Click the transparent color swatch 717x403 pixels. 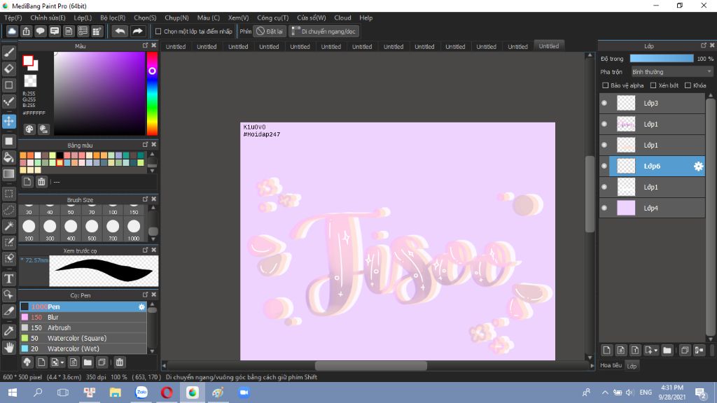pyautogui.click(x=30, y=81)
